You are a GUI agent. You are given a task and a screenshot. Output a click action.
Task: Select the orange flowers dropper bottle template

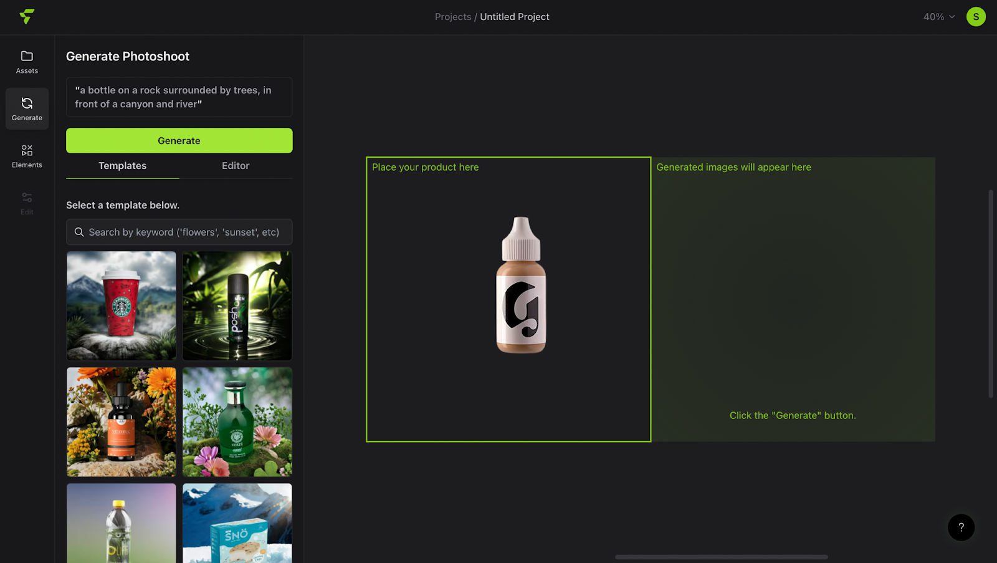point(121,422)
